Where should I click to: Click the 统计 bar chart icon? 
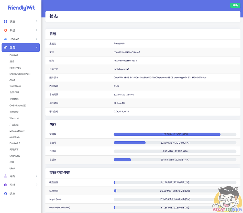6,185
